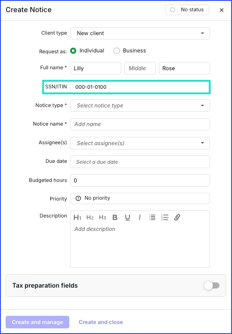Enable the Tax preparation fields switch
This screenshot has height=334, width=232.
click(x=212, y=285)
